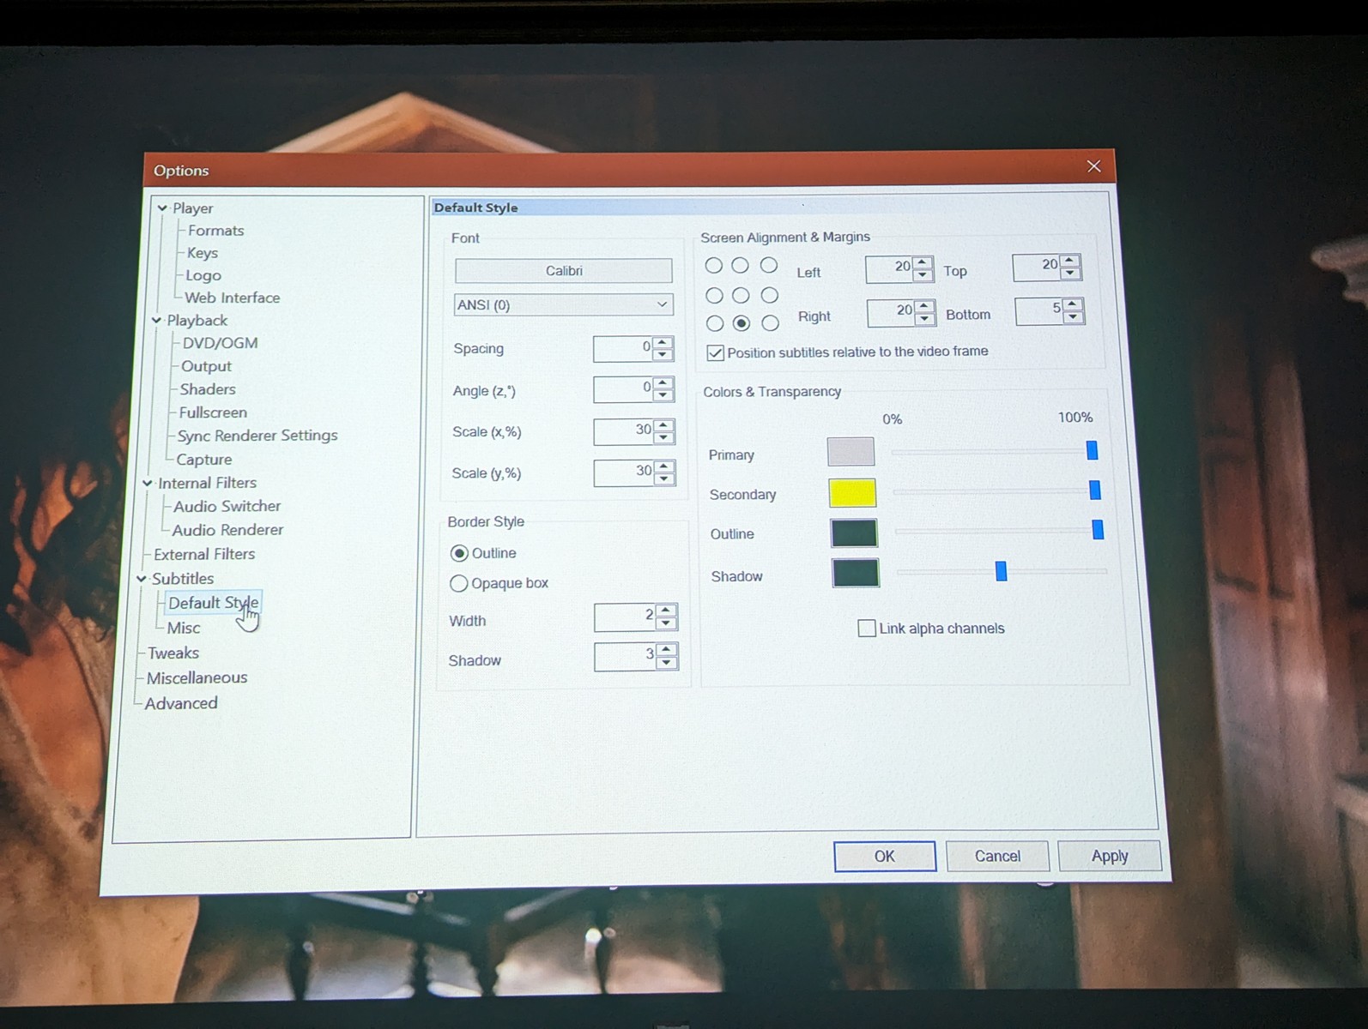The width and height of the screenshot is (1368, 1029).
Task: Increase Right margin with the up arrow
Action: tap(924, 306)
